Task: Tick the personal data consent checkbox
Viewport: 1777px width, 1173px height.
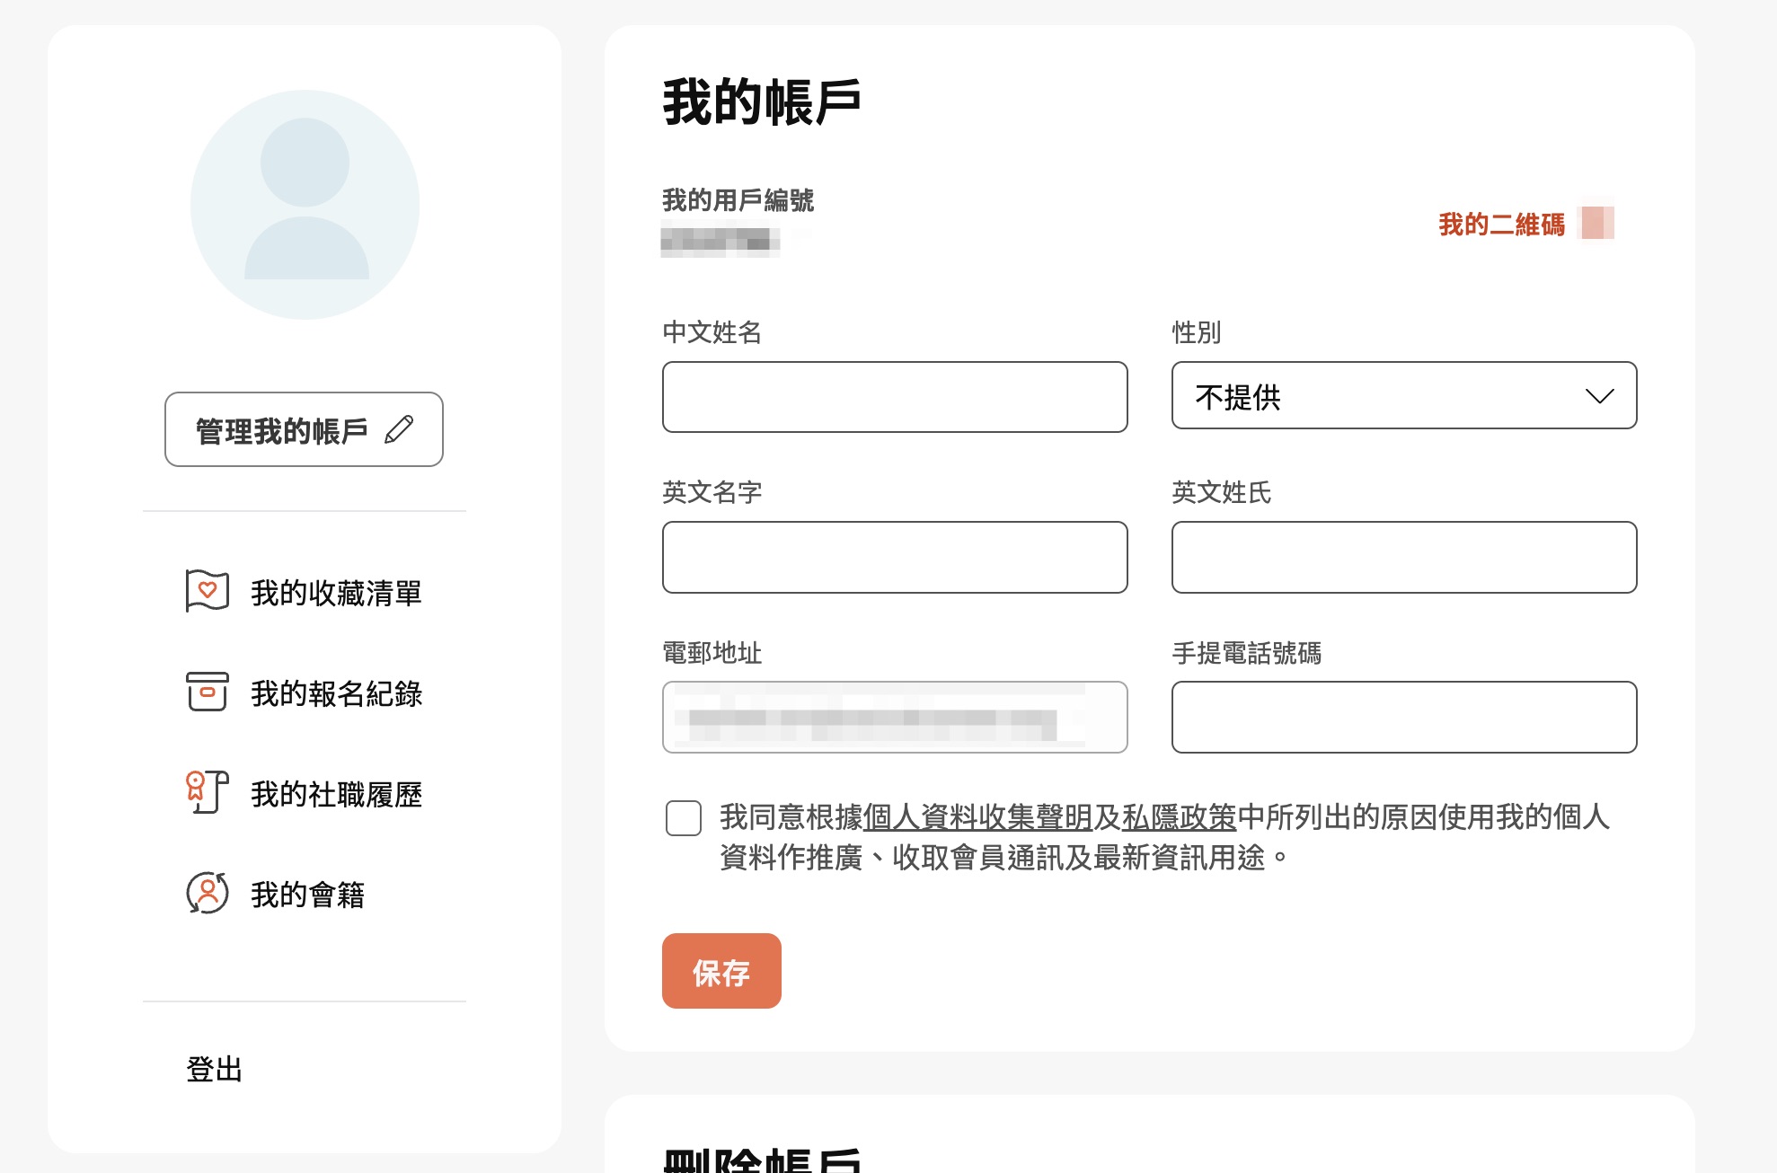Action: (684, 818)
